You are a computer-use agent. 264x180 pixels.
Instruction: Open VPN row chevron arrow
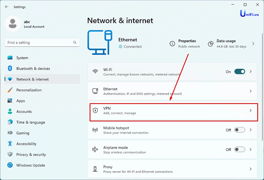click(x=250, y=110)
